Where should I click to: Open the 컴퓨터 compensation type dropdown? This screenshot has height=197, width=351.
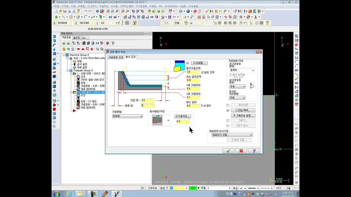242,70
